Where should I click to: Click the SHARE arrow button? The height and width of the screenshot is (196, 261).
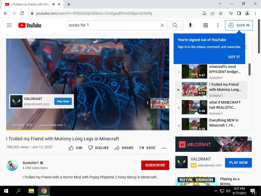tap(124, 148)
